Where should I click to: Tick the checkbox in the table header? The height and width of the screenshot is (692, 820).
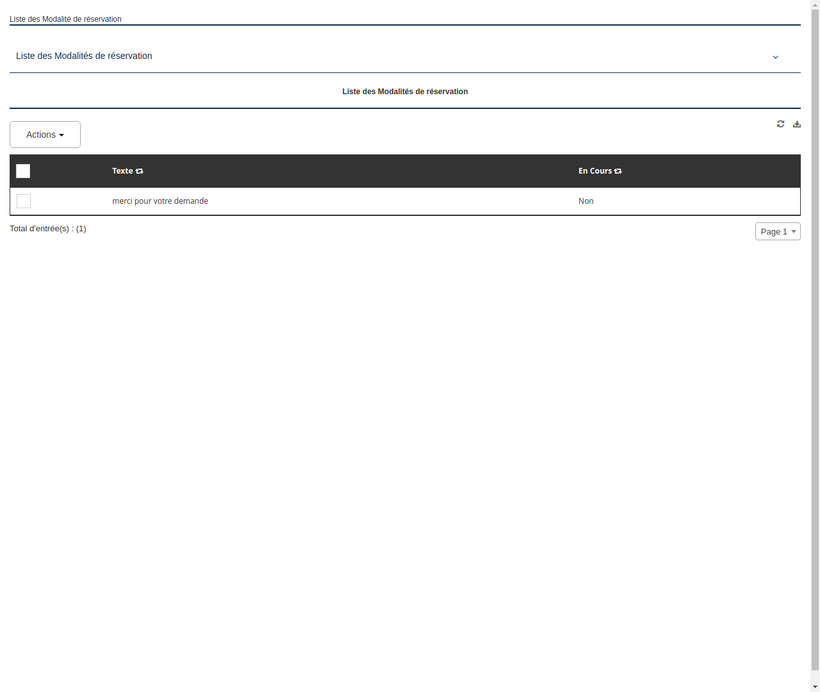[23, 171]
